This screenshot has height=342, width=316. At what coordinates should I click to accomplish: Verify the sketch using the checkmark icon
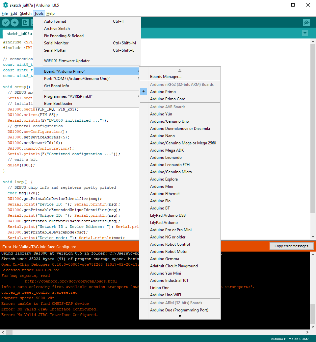point(6,22)
